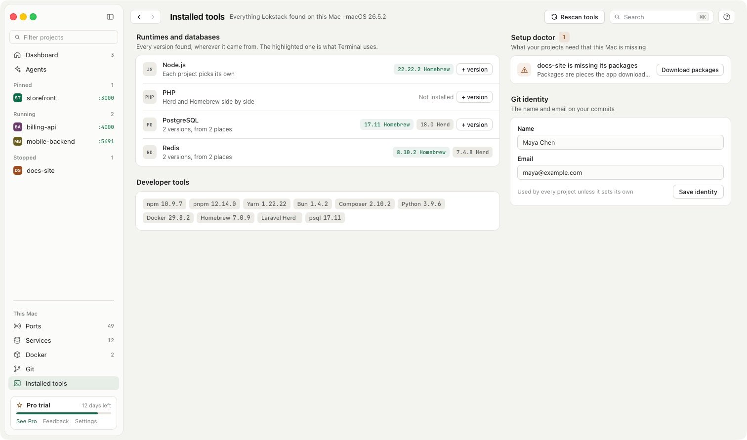Open the Feedback link

coord(56,421)
